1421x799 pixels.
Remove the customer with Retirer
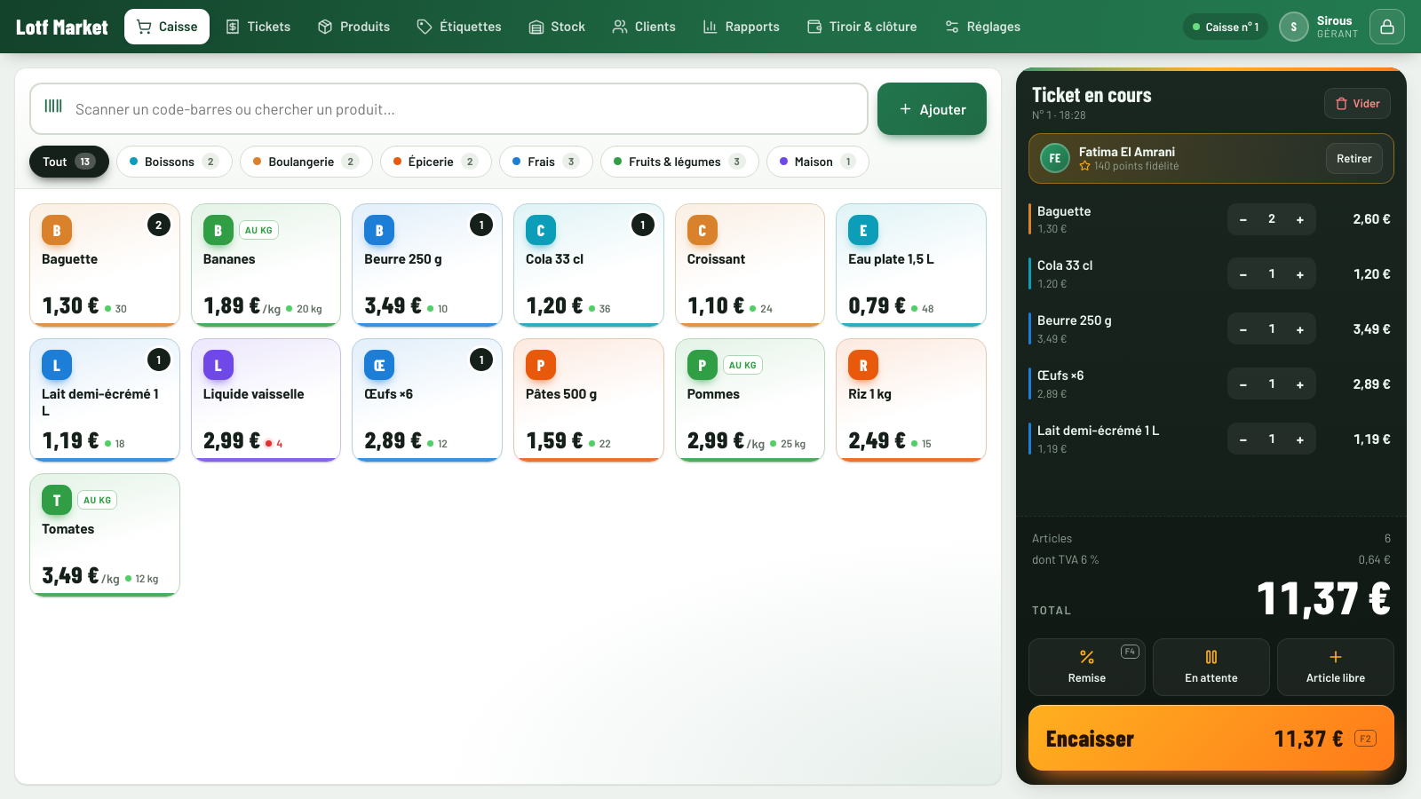tap(1354, 159)
